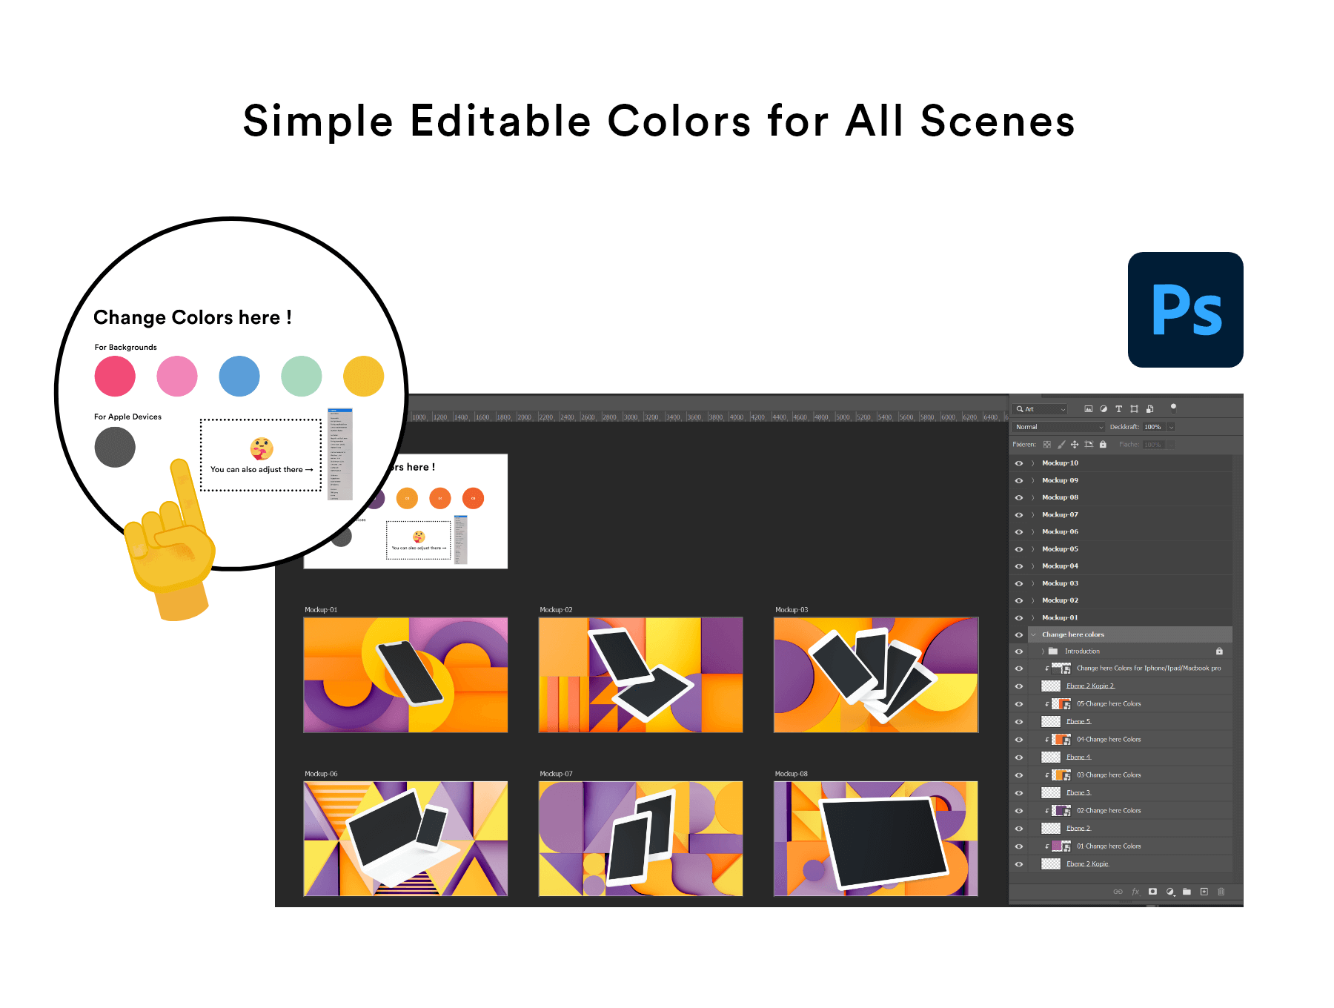Open the Art filter type dropdown
This screenshot has width=1334, height=1008.
click(x=1041, y=409)
